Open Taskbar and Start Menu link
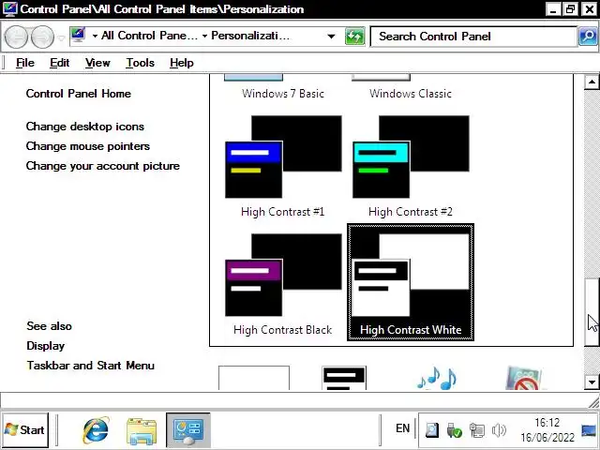The height and width of the screenshot is (450, 600). (x=90, y=366)
